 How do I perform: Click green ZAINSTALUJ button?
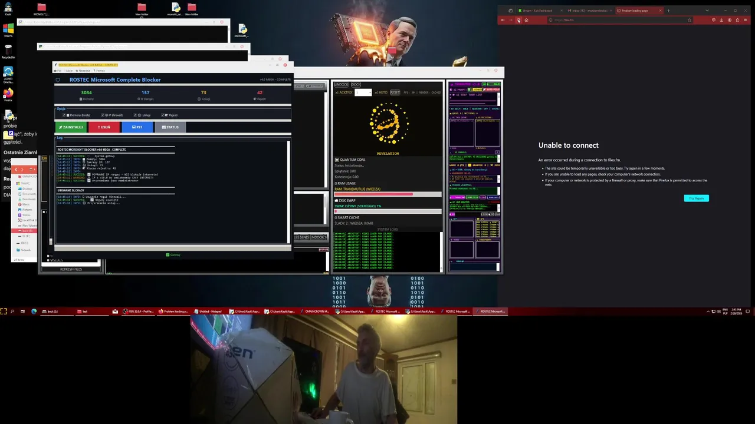click(x=71, y=127)
